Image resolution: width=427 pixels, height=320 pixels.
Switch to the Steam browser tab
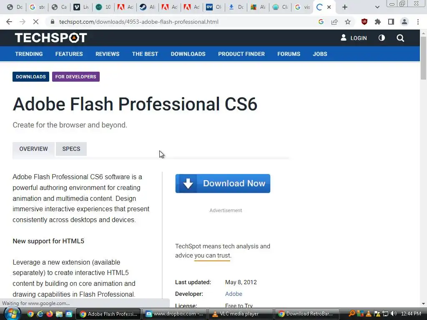point(147,7)
